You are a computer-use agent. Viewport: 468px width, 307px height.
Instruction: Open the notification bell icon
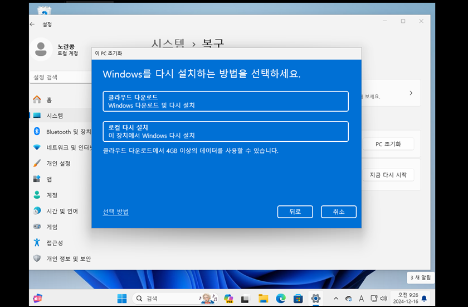point(424,298)
